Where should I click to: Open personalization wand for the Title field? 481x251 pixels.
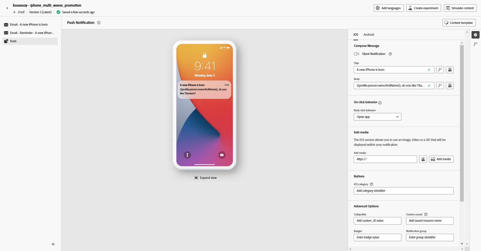click(x=440, y=70)
